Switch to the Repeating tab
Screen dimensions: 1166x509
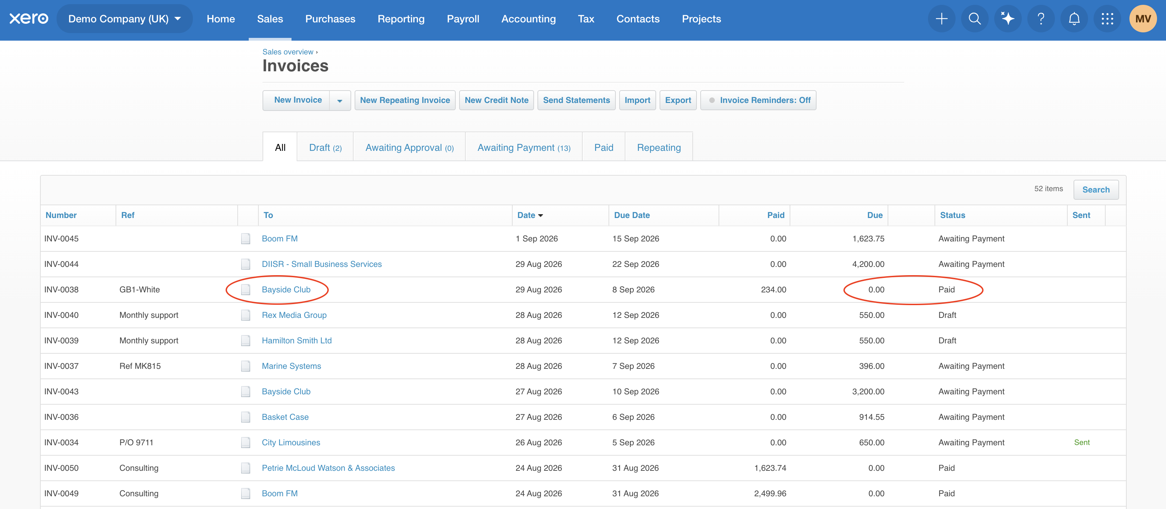pyautogui.click(x=659, y=147)
